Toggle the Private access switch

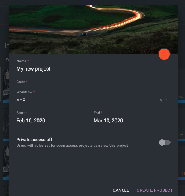165,142
